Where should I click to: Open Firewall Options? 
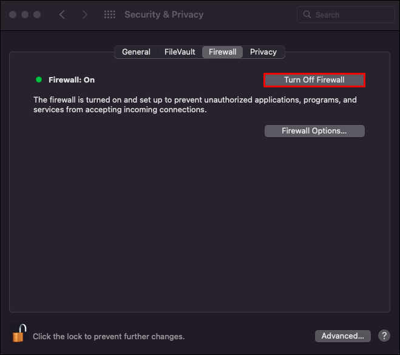point(314,131)
